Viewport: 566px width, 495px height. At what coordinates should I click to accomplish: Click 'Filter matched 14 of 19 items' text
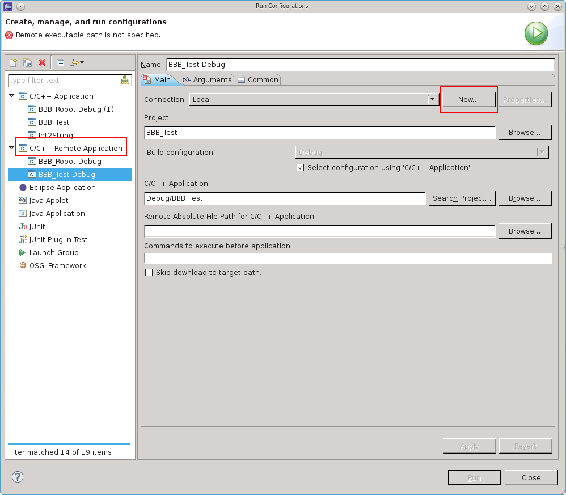[x=60, y=452]
